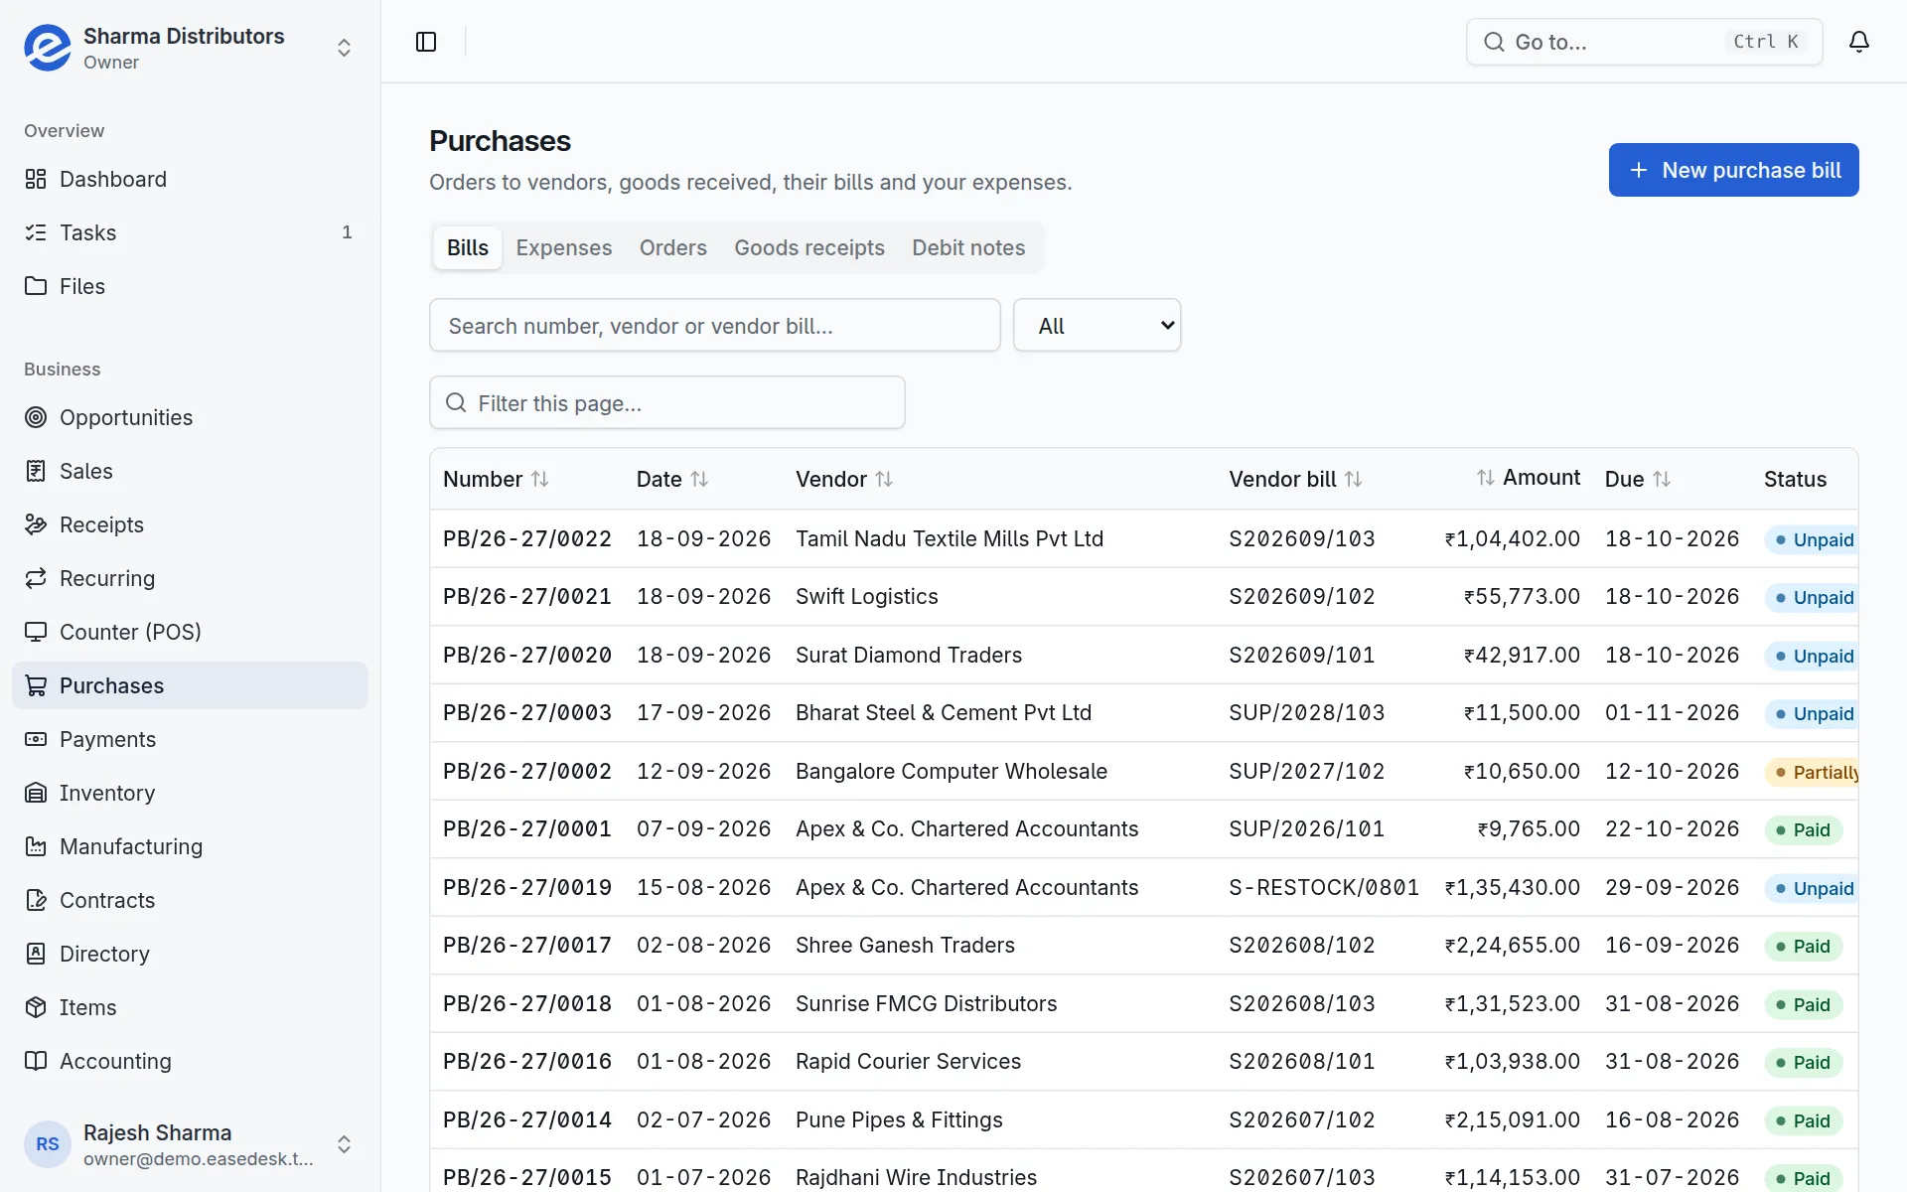Sort table by Amount column
The image size is (1907, 1192).
point(1528,478)
